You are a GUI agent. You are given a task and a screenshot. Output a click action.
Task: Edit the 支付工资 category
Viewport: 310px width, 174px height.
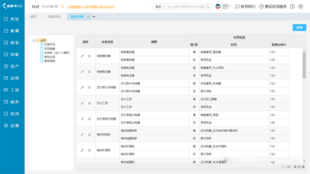pyautogui.click(x=82, y=103)
